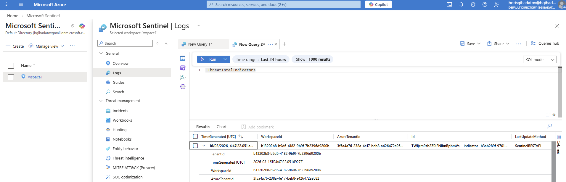Switch to the Chart tab

pos(221,127)
